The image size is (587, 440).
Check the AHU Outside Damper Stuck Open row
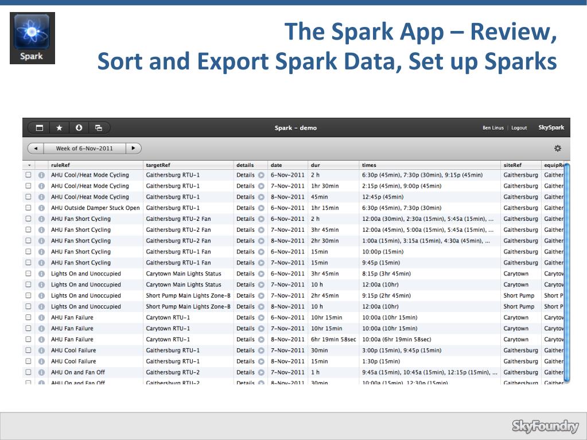[29, 208]
